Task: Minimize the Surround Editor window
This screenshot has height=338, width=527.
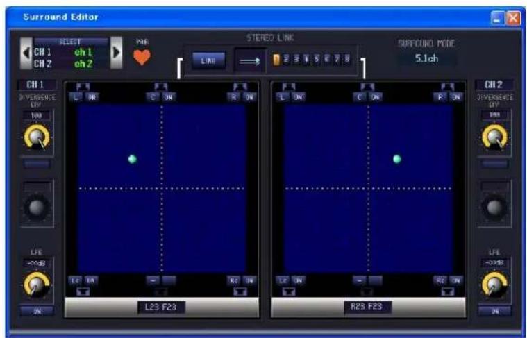Action: point(497,18)
